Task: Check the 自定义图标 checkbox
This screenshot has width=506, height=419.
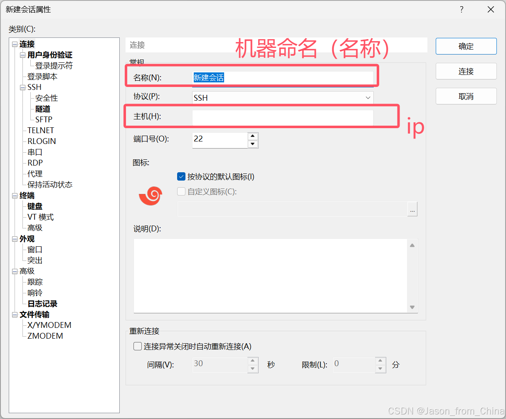Action: click(x=181, y=191)
